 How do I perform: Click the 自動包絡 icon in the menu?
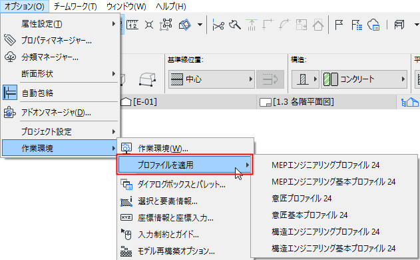(10, 93)
